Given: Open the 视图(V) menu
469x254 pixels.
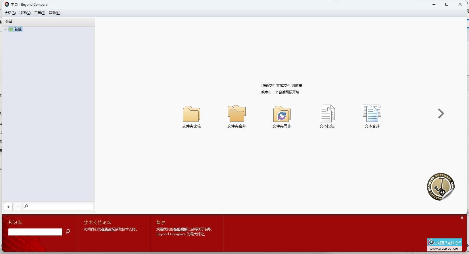Looking at the screenshot, I should coord(25,13).
